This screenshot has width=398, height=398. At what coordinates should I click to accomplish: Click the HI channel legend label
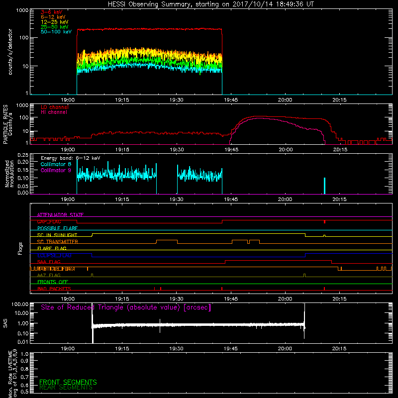[54, 112]
